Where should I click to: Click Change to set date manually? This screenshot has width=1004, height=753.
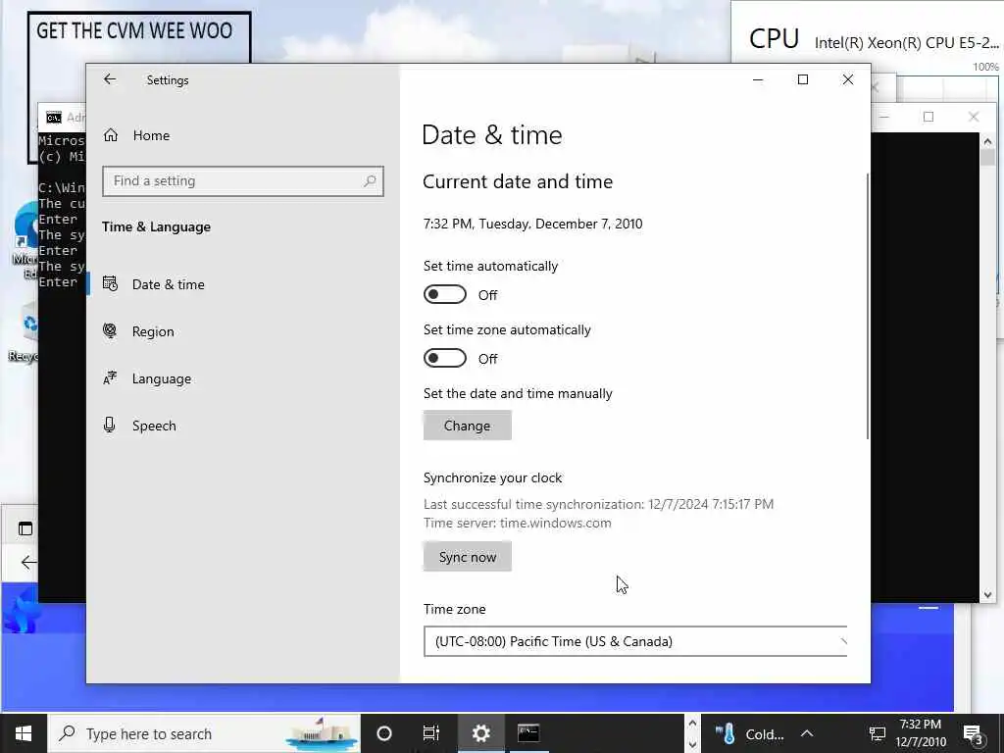pos(468,426)
